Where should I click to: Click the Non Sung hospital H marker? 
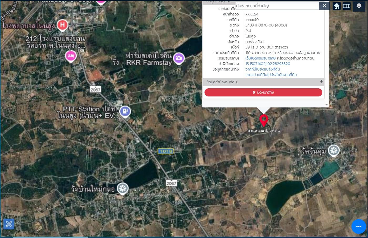(62, 25)
